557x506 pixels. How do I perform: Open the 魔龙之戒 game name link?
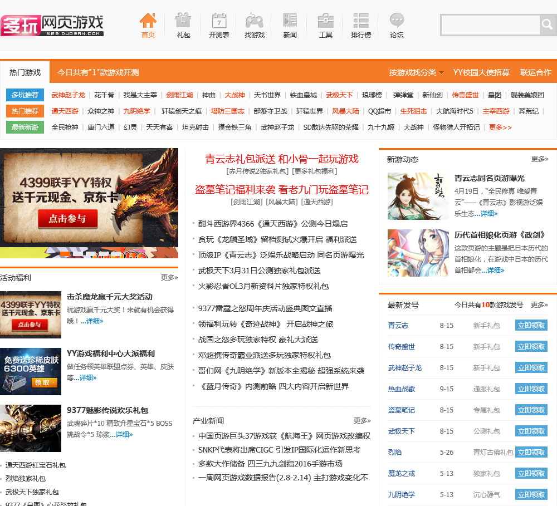[x=402, y=473]
